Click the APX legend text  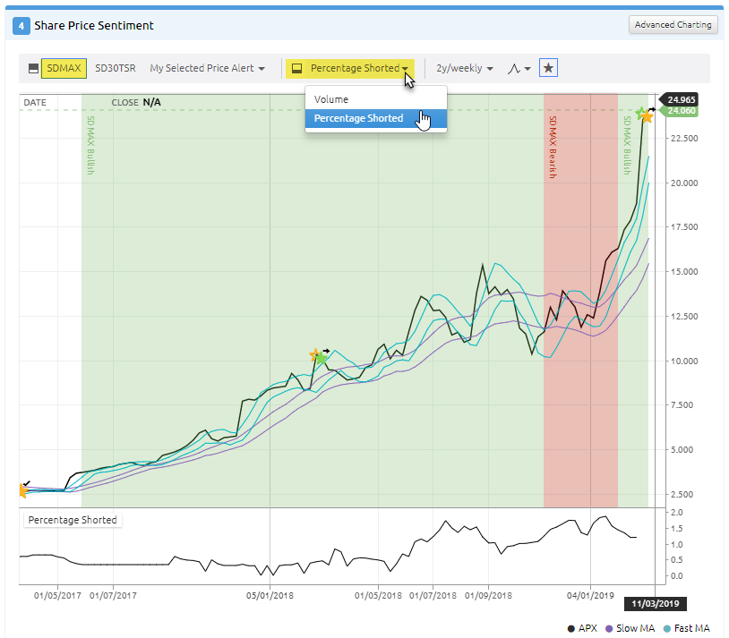[x=587, y=629]
